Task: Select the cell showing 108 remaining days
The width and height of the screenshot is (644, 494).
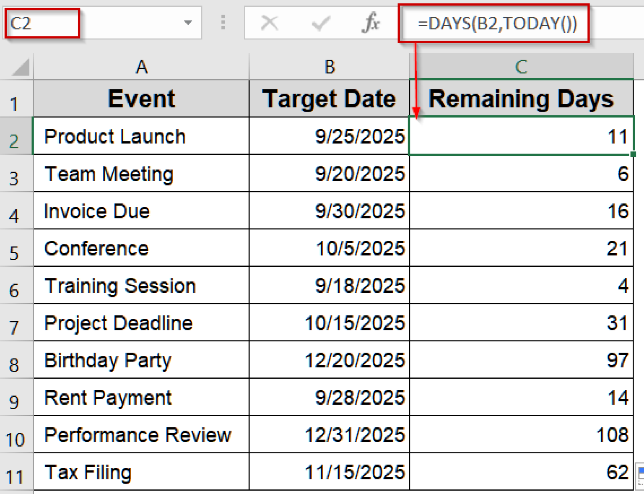Action: (521, 435)
